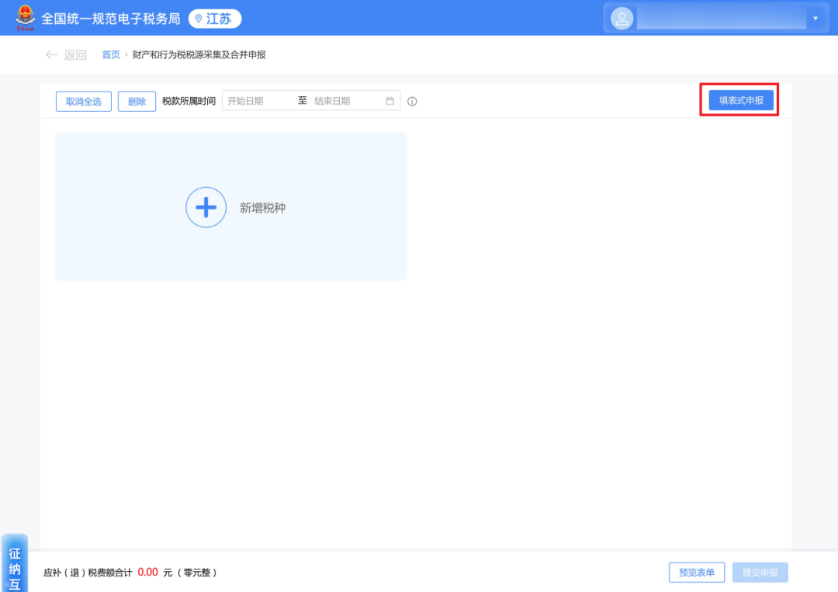Click the user avatar icon
The width and height of the screenshot is (838, 592).
(x=622, y=19)
